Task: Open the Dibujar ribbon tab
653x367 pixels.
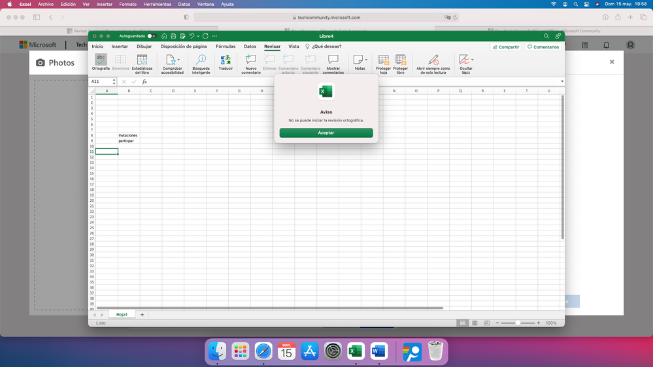Action: coord(144,46)
